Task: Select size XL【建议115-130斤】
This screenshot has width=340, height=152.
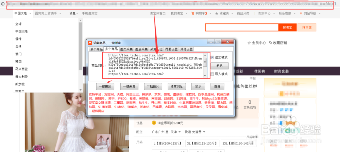Action: coord(203,143)
